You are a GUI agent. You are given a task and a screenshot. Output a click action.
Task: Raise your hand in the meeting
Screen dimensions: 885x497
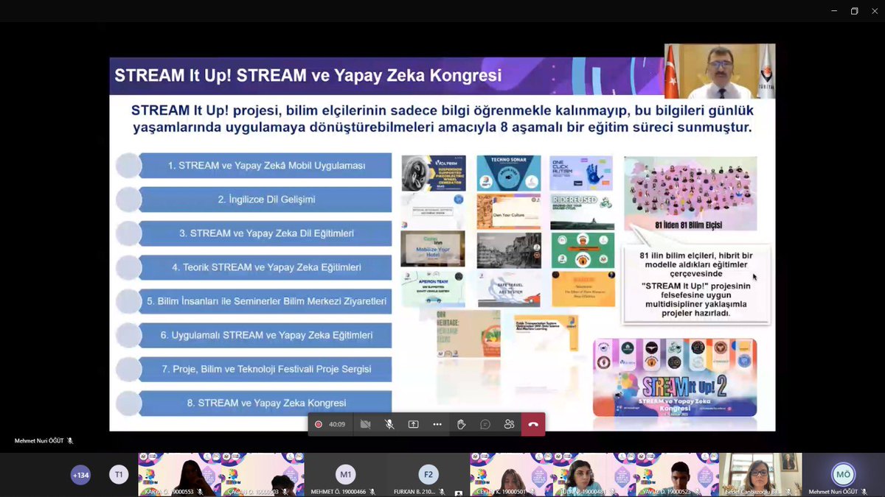tap(461, 424)
